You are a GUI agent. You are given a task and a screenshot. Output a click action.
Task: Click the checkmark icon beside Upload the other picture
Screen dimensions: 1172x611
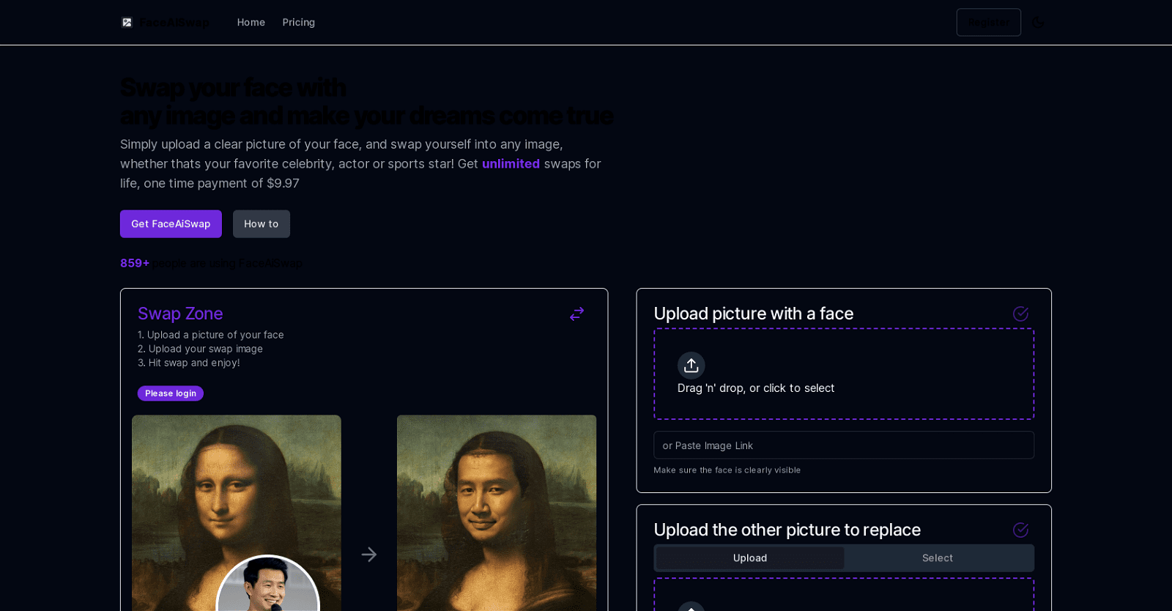[x=1020, y=530]
